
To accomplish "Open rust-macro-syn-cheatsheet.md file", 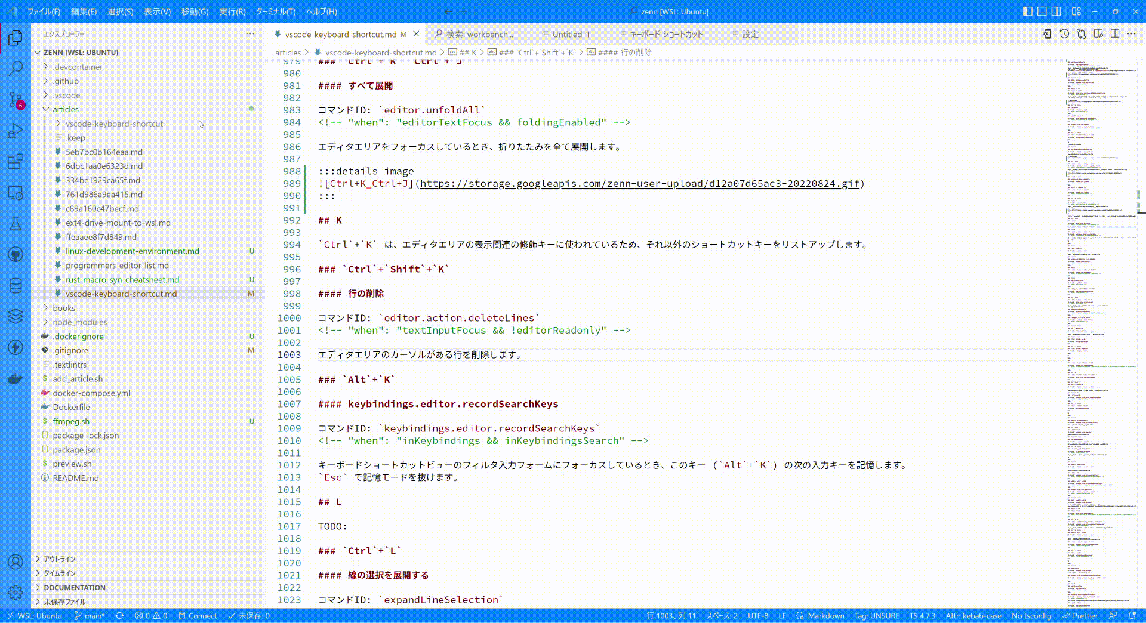I will click(122, 280).
